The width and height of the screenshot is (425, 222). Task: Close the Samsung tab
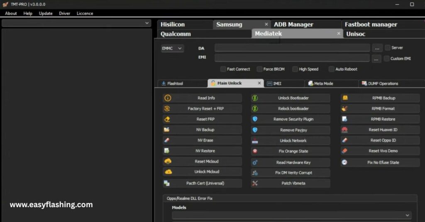(266, 24)
